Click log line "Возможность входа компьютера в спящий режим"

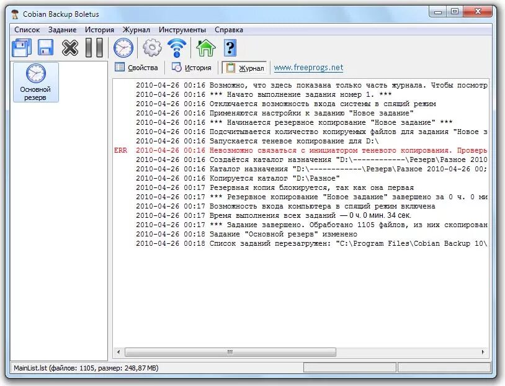click(285, 206)
